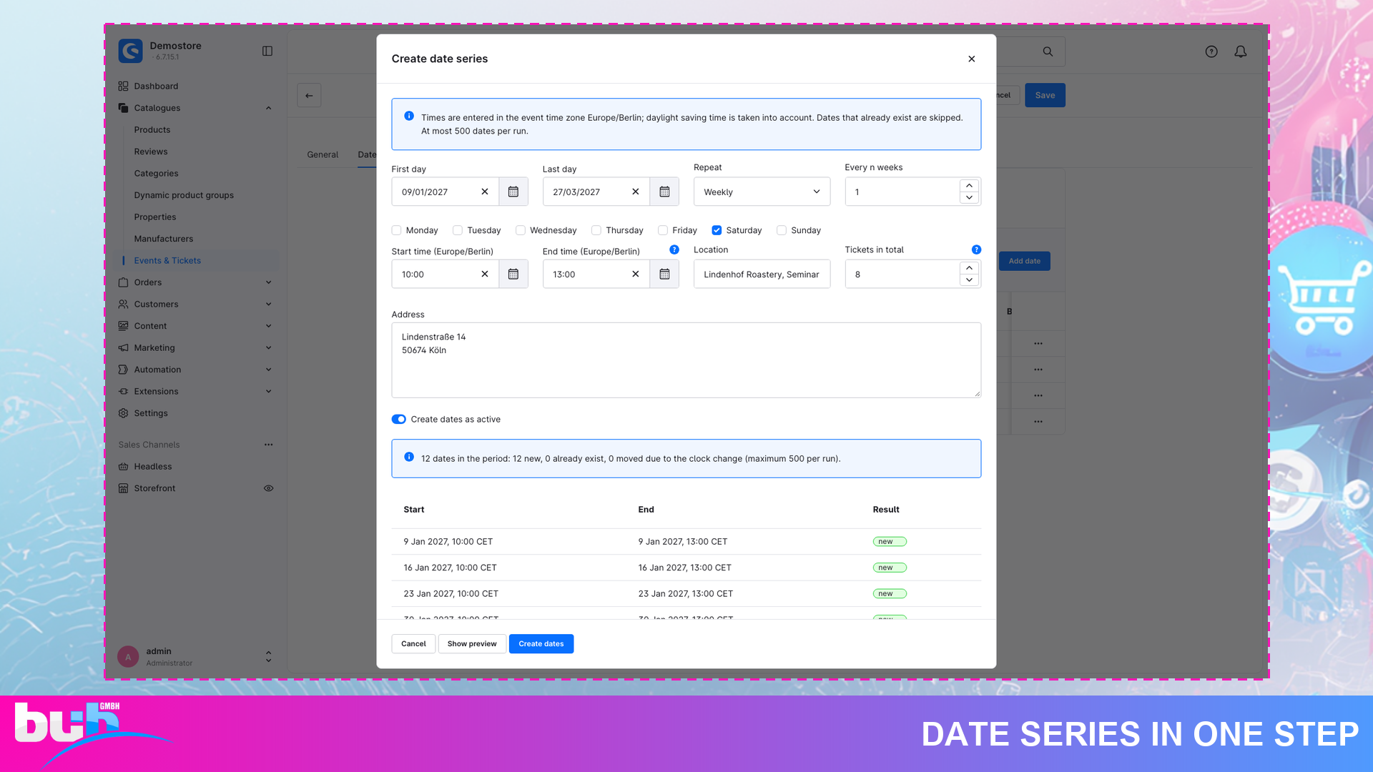Click the Save button behind dialog

point(1045,95)
